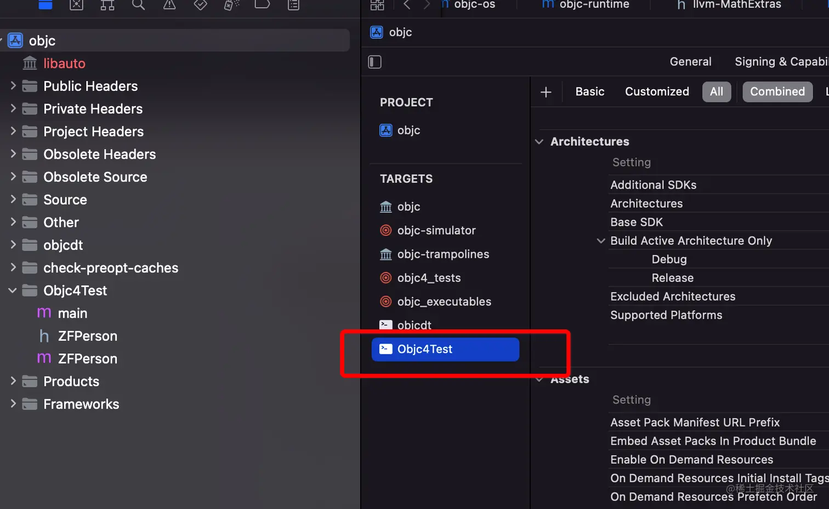
Task: Expand the Frameworks folder
Action: point(13,404)
